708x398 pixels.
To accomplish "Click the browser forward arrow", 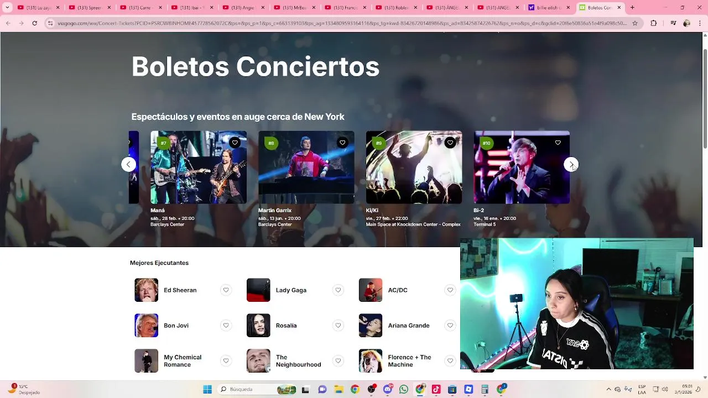I will click(x=21, y=23).
